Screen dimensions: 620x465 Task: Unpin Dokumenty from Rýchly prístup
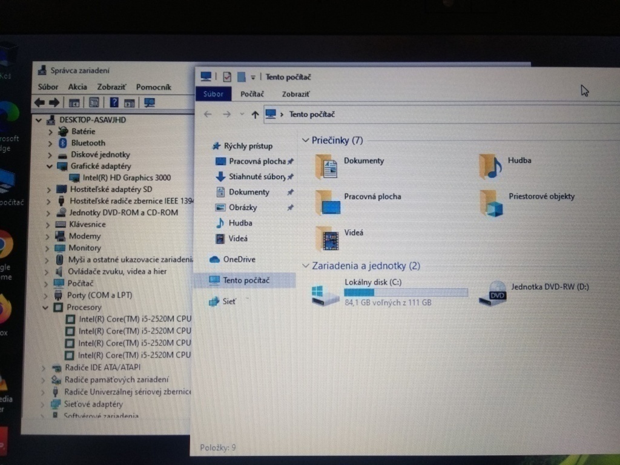290,192
